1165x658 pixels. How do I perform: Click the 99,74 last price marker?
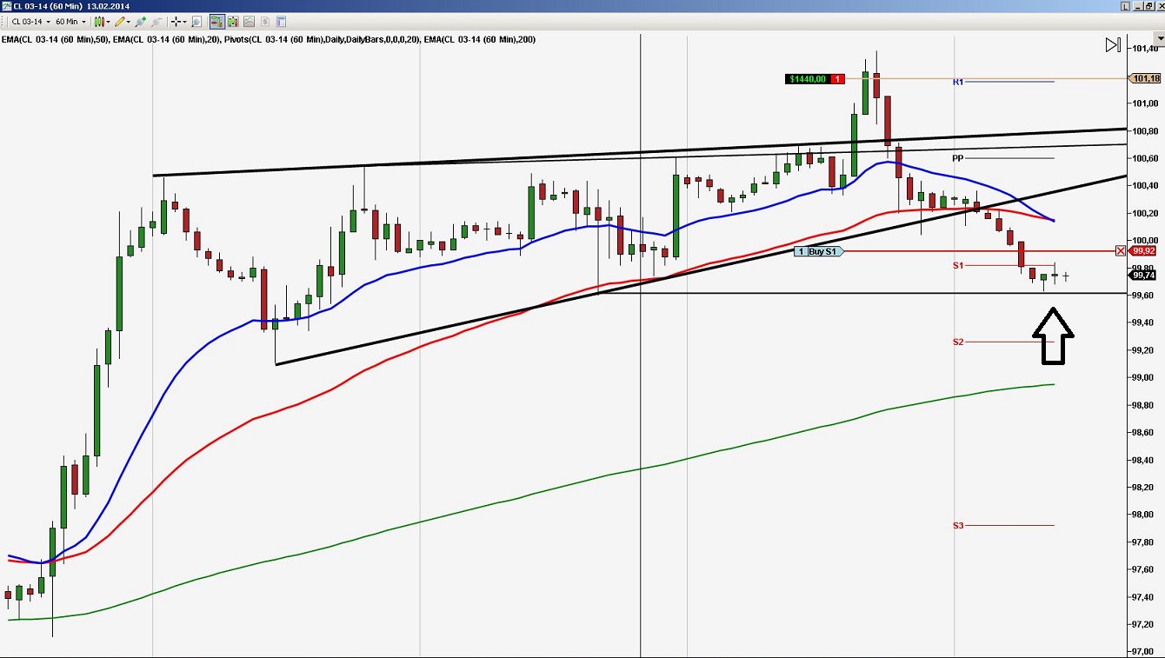(1143, 276)
